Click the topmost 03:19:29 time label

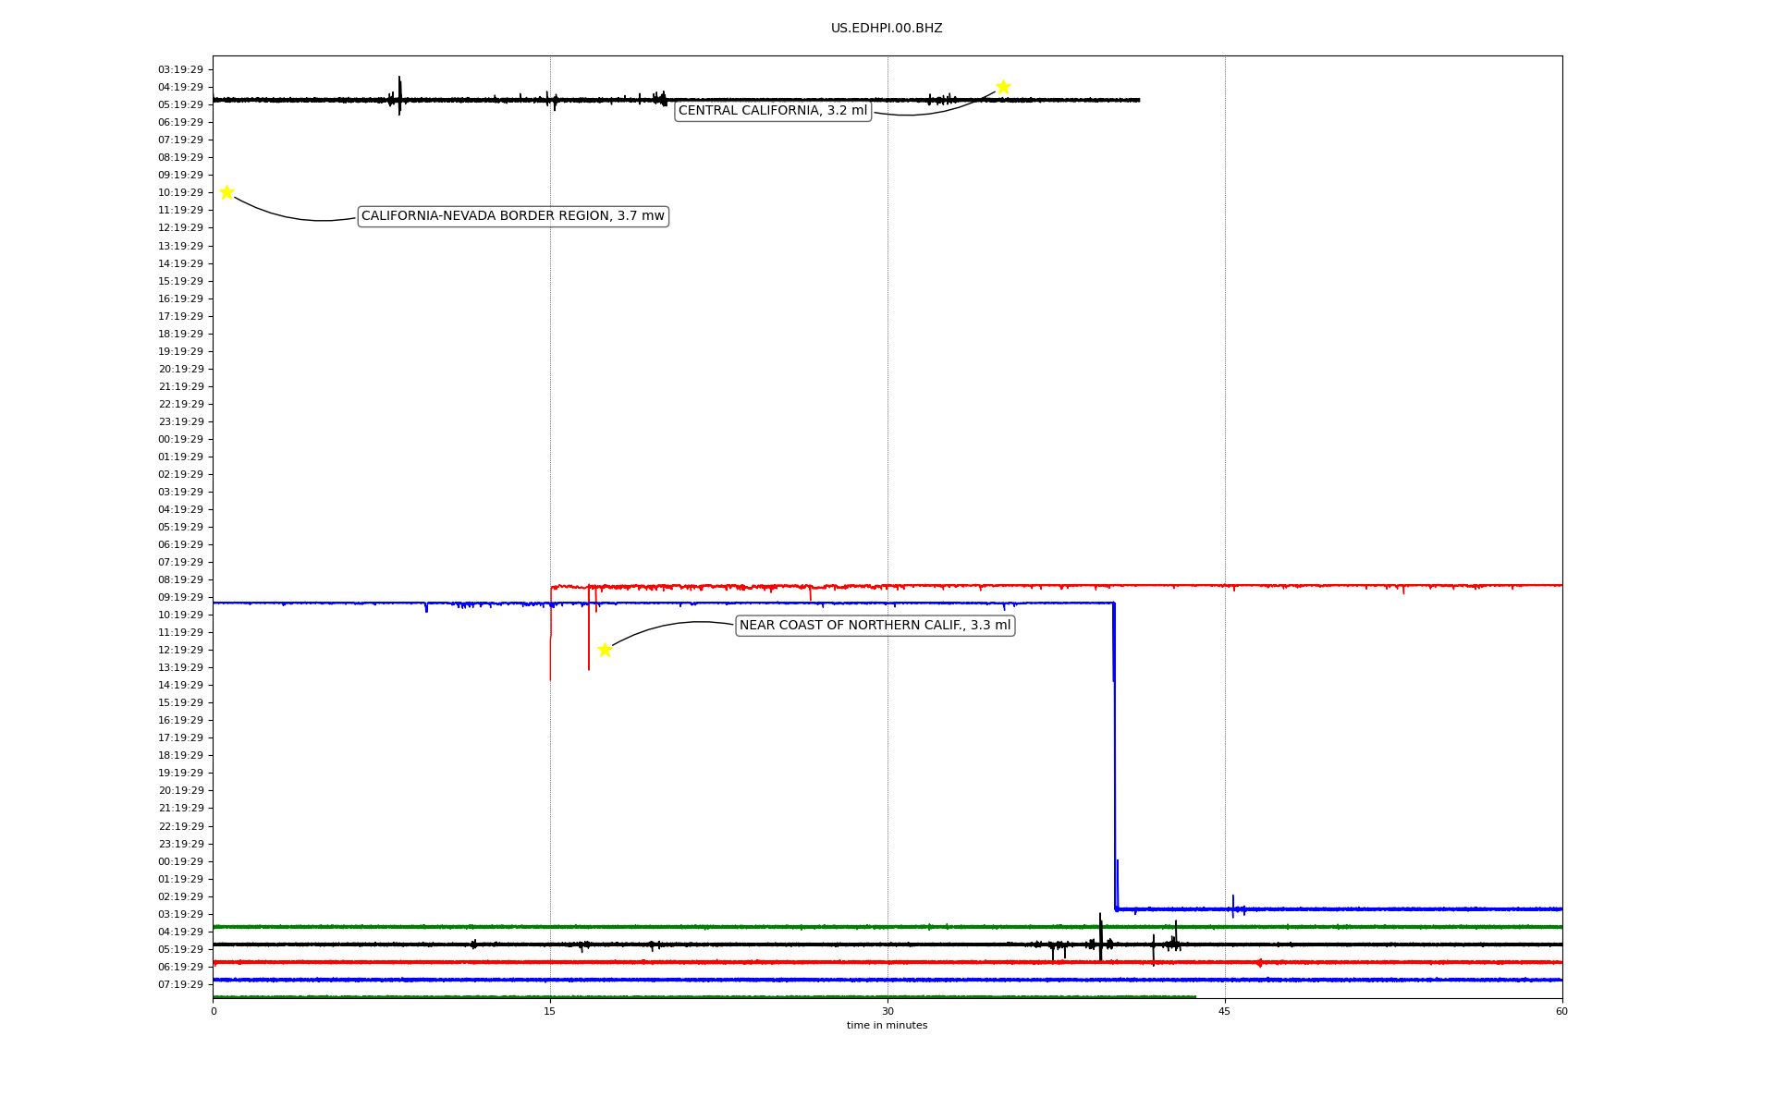point(180,69)
